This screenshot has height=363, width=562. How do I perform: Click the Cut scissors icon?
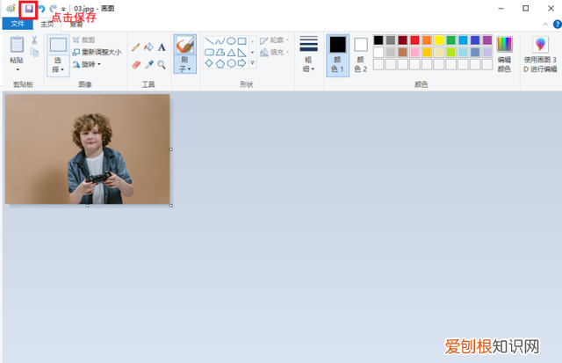coord(34,40)
